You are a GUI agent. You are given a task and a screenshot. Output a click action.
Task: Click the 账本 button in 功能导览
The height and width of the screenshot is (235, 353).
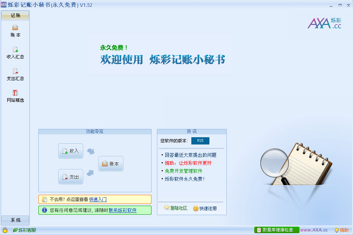[111, 164]
